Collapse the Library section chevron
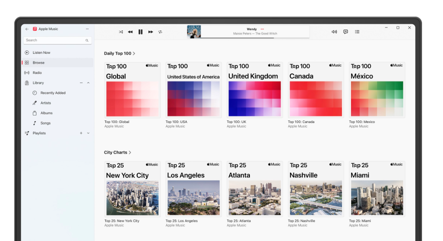Image resolution: width=443 pixels, height=241 pixels. tap(88, 83)
